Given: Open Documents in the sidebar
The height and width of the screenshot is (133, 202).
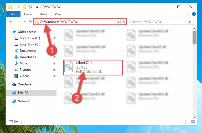Looking at the screenshot, I should [x=28, y=51].
